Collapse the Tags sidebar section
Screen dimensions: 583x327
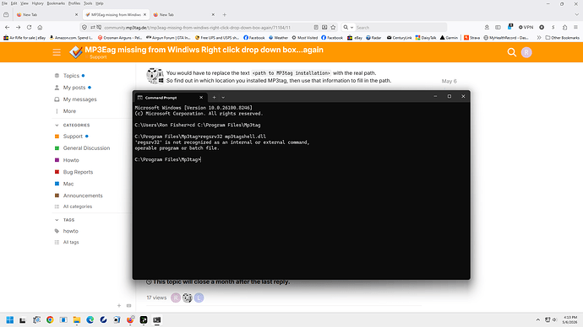click(57, 220)
